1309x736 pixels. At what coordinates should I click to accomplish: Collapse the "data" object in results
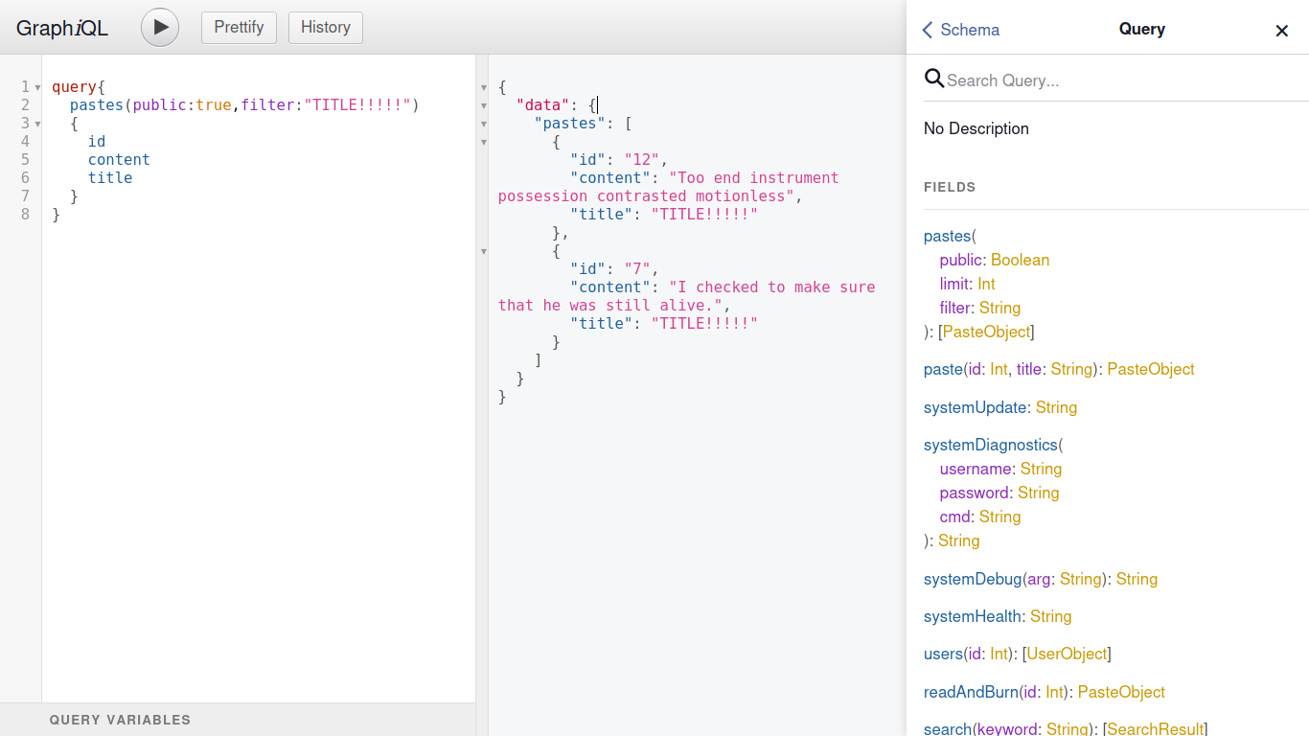(484, 105)
